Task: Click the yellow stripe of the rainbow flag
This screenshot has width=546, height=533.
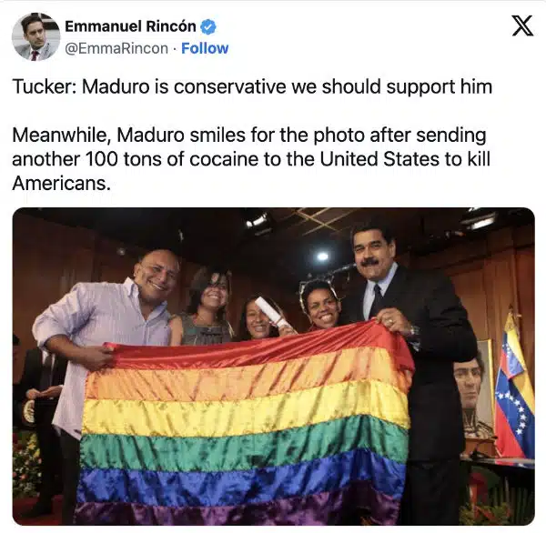Action: point(244,413)
